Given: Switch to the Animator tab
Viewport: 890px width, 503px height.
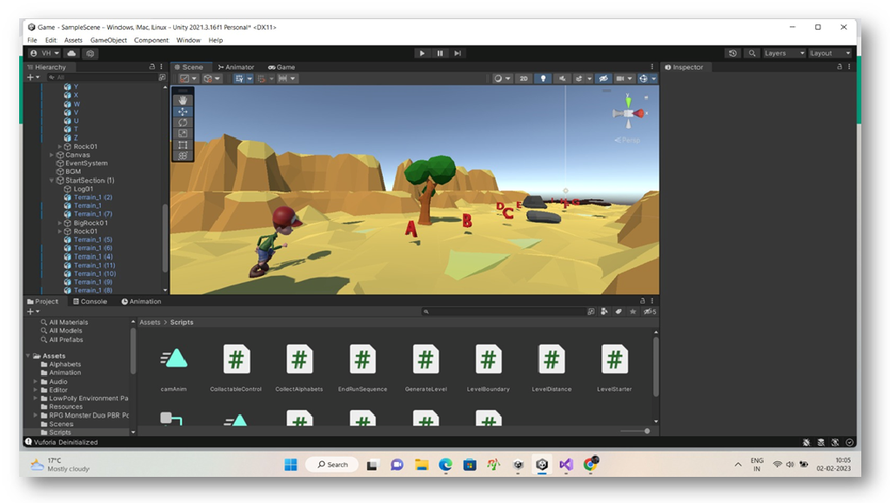Looking at the screenshot, I should point(236,67).
